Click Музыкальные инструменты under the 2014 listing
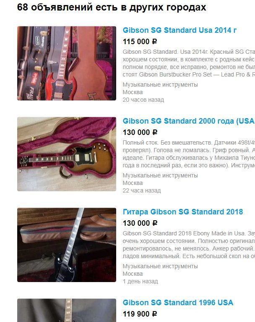 160,84
